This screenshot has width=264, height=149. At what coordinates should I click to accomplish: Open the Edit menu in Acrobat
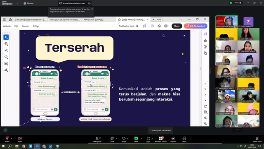pyautogui.click(x=16, y=26)
